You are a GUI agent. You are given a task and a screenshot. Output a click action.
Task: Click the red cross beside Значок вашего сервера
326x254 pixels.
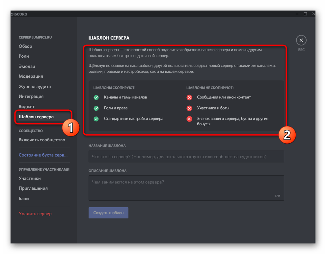point(189,119)
